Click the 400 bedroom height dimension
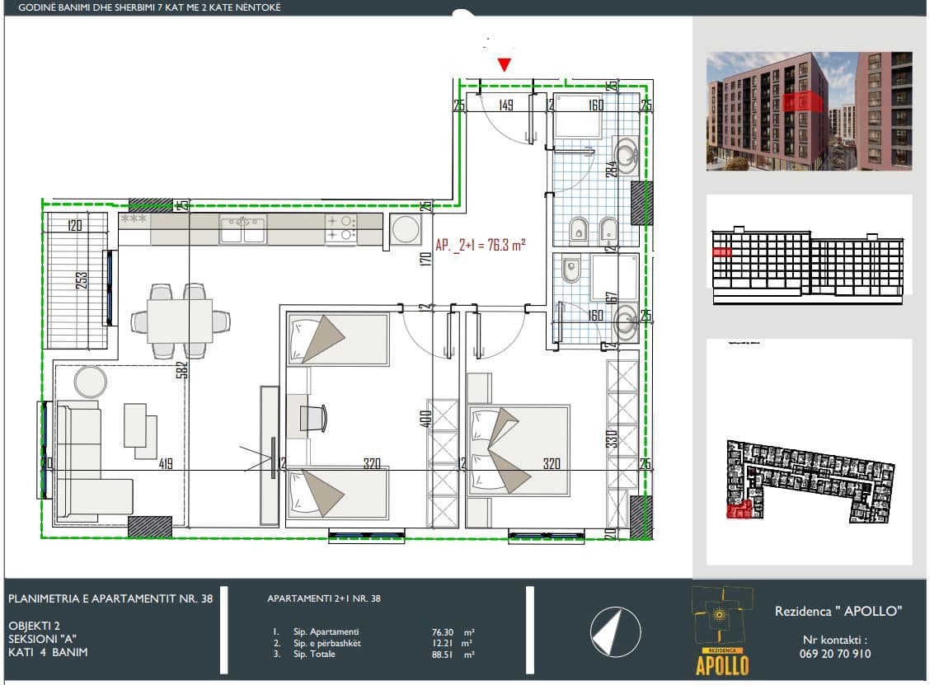Viewport: 939px width, 685px height. point(425,418)
